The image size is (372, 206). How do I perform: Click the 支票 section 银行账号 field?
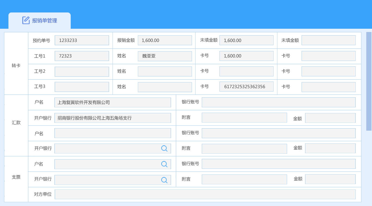click(278, 164)
